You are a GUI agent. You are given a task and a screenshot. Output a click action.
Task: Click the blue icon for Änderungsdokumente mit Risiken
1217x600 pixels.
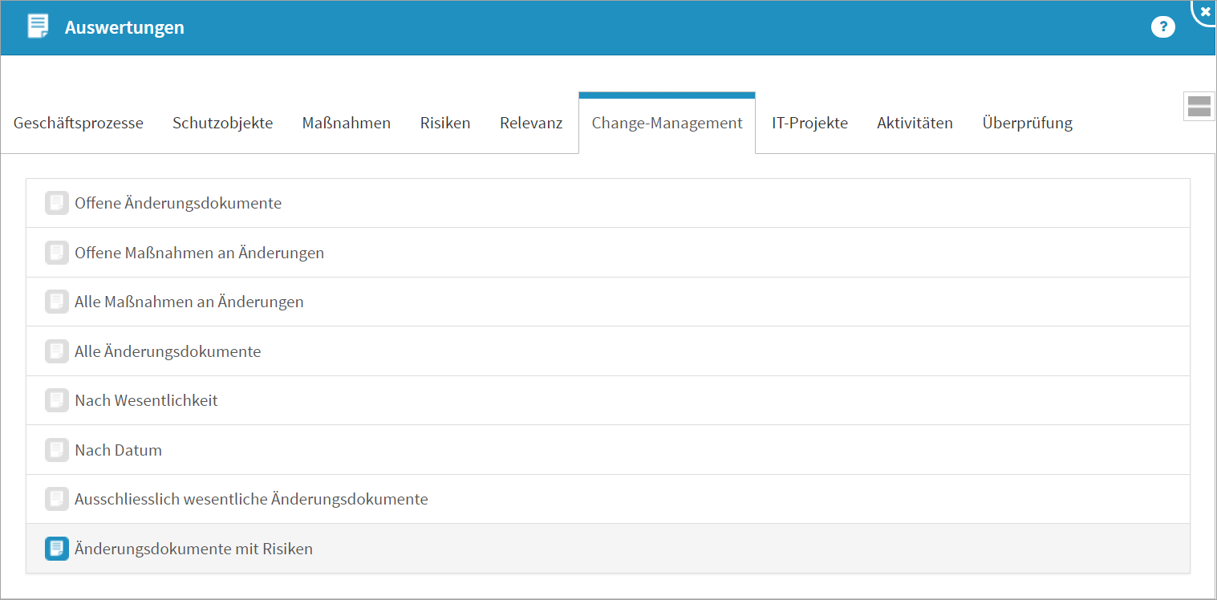click(56, 549)
